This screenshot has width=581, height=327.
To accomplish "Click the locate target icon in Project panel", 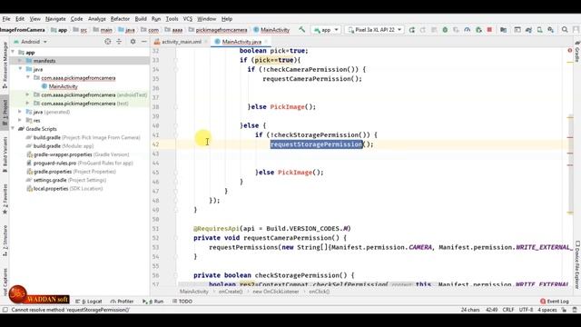I will [x=107, y=42].
